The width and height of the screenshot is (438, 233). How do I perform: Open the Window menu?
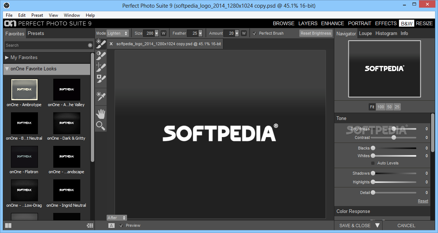[x=72, y=15]
